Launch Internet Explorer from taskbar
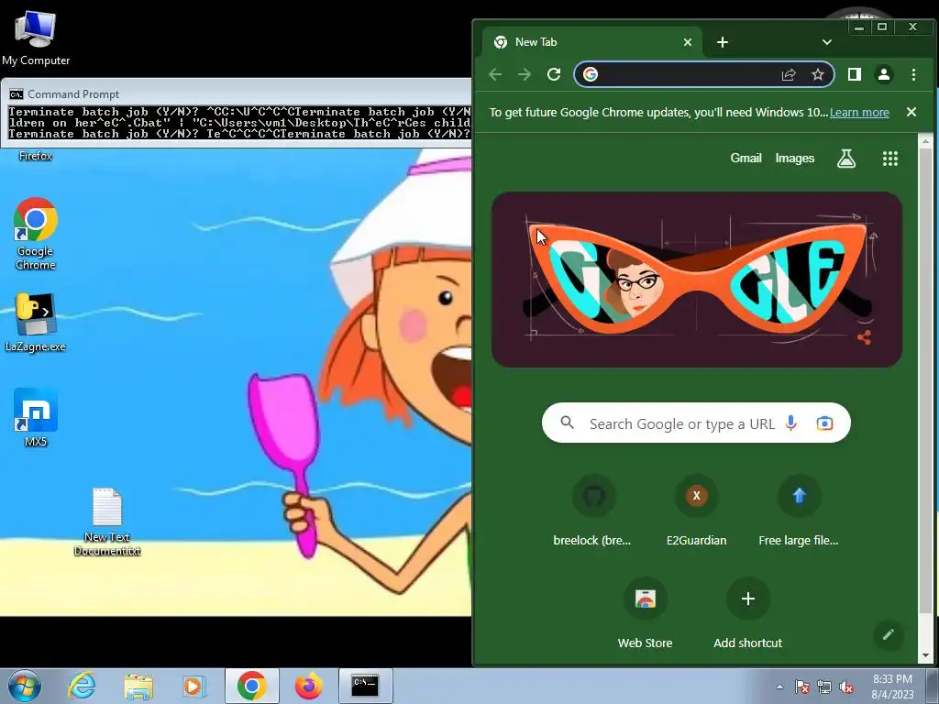Viewport: 939px width, 704px height. coord(81,686)
